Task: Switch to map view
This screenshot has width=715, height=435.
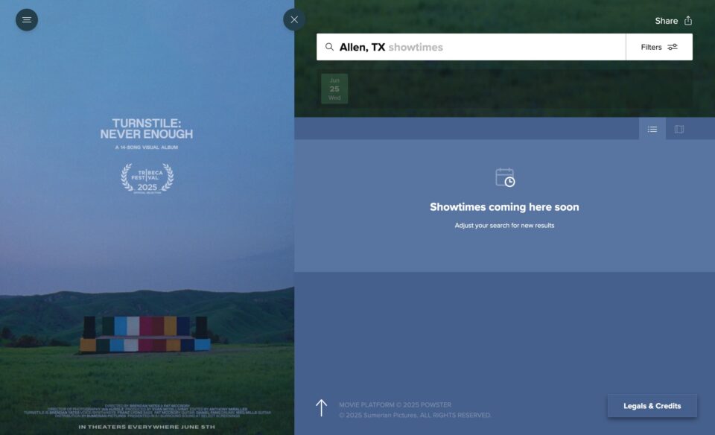Action: [x=679, y=129]
